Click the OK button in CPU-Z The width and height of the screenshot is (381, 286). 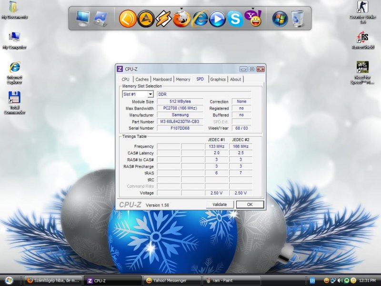click(250, 204)
